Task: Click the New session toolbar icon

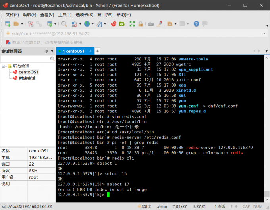Action: click(x=8, y=24)
